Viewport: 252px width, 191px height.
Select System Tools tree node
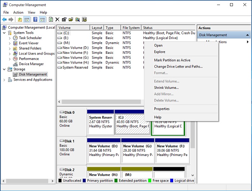point(23,33)
